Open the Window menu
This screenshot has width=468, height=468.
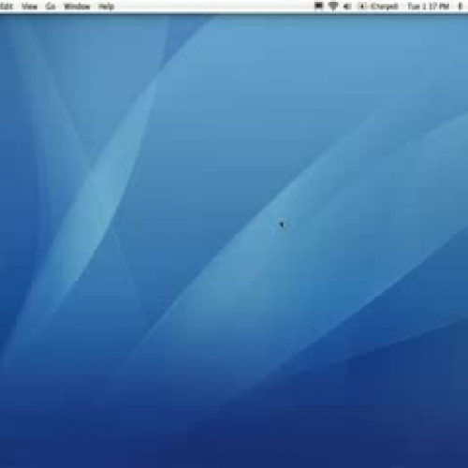77,7
